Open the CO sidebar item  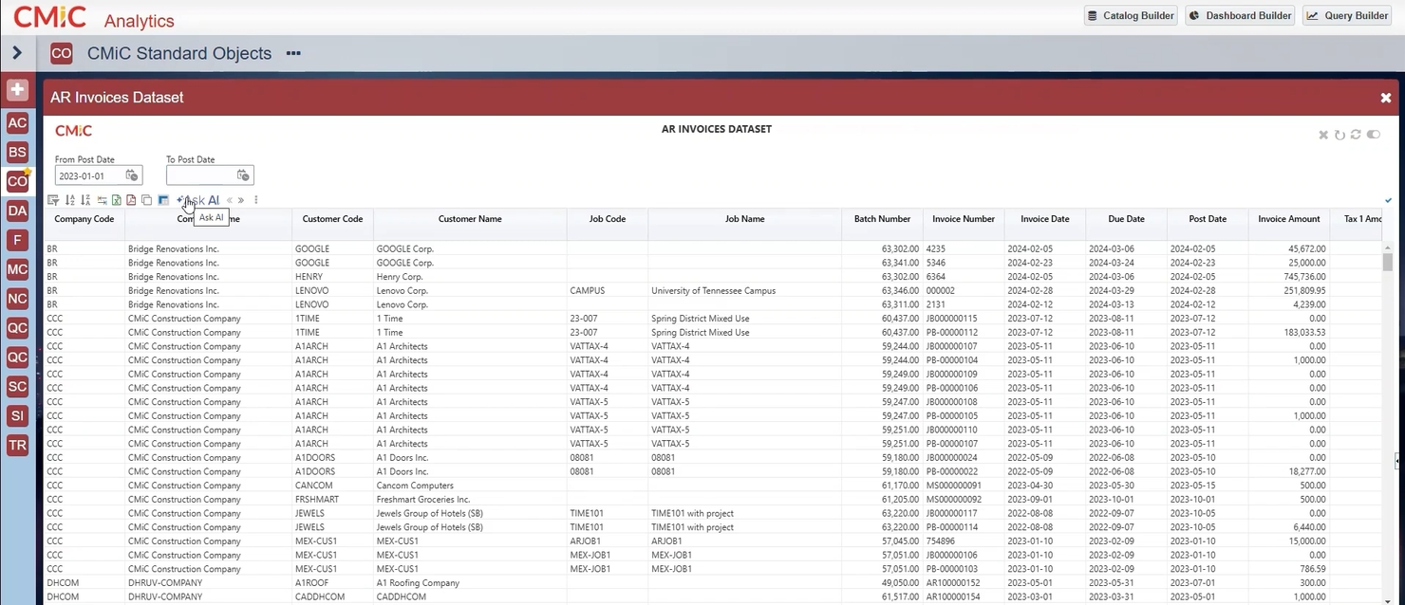tap(16, 181)
